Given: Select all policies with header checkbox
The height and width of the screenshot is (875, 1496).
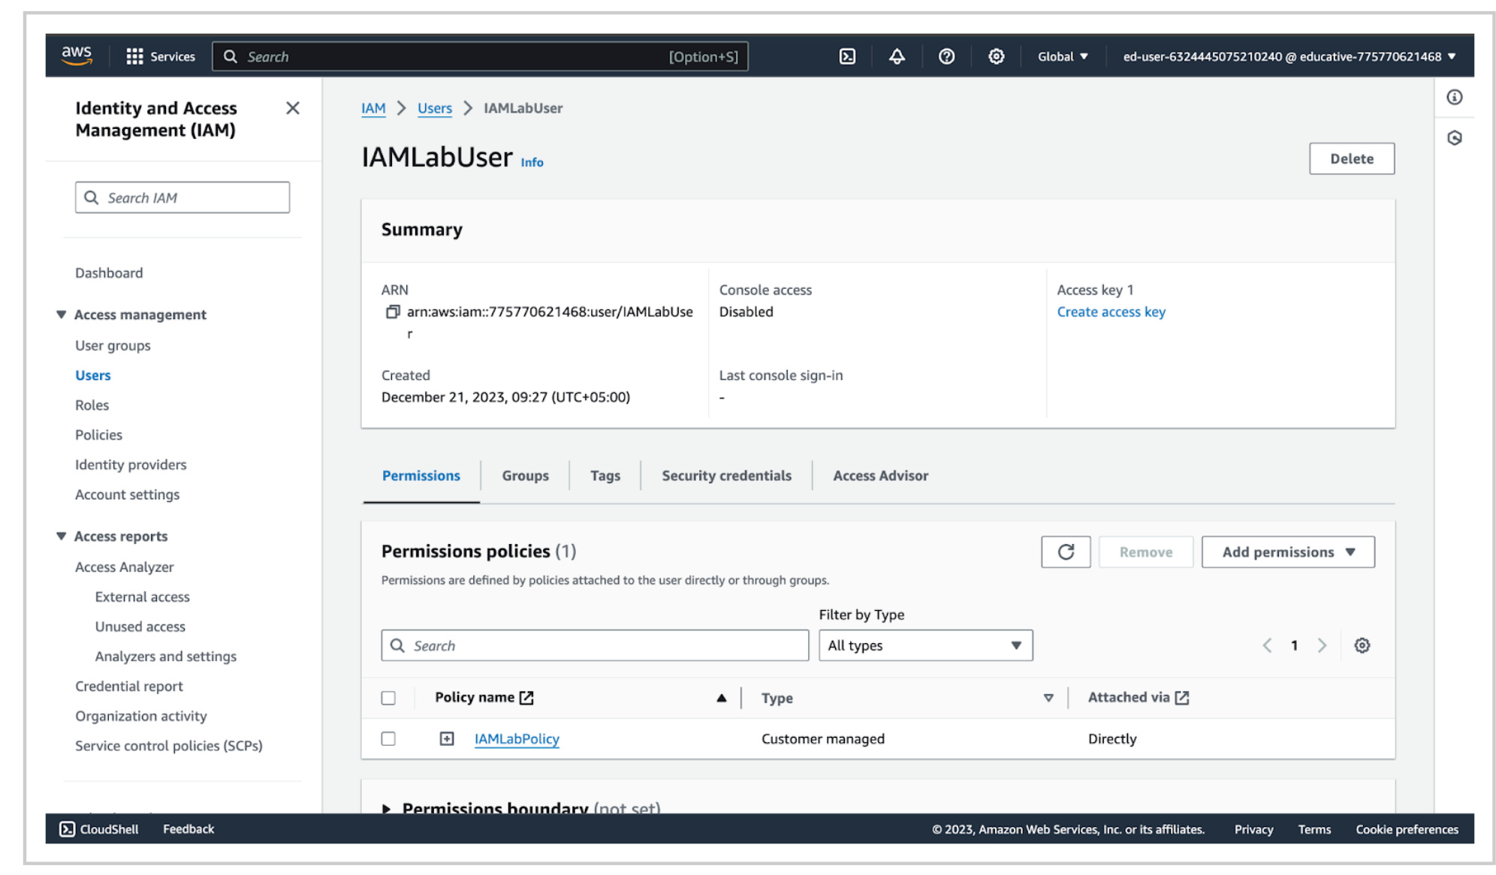Looking at the screenshot, I should [388, 698].
